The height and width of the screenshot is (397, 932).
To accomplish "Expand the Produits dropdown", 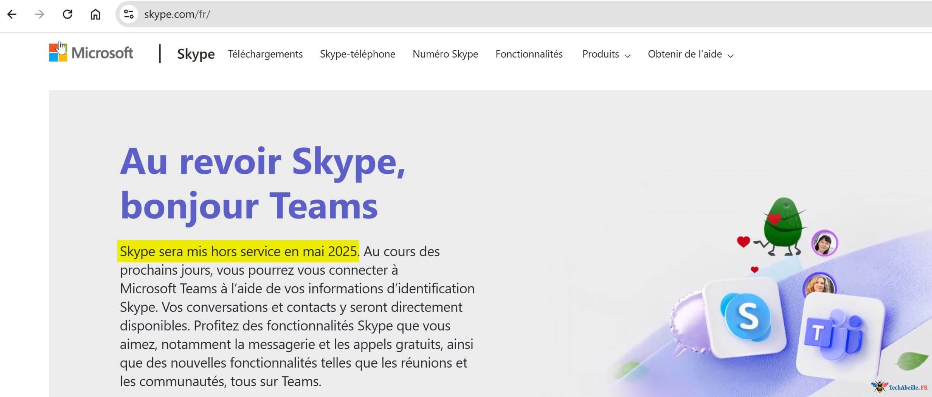I will pos(606,54).
